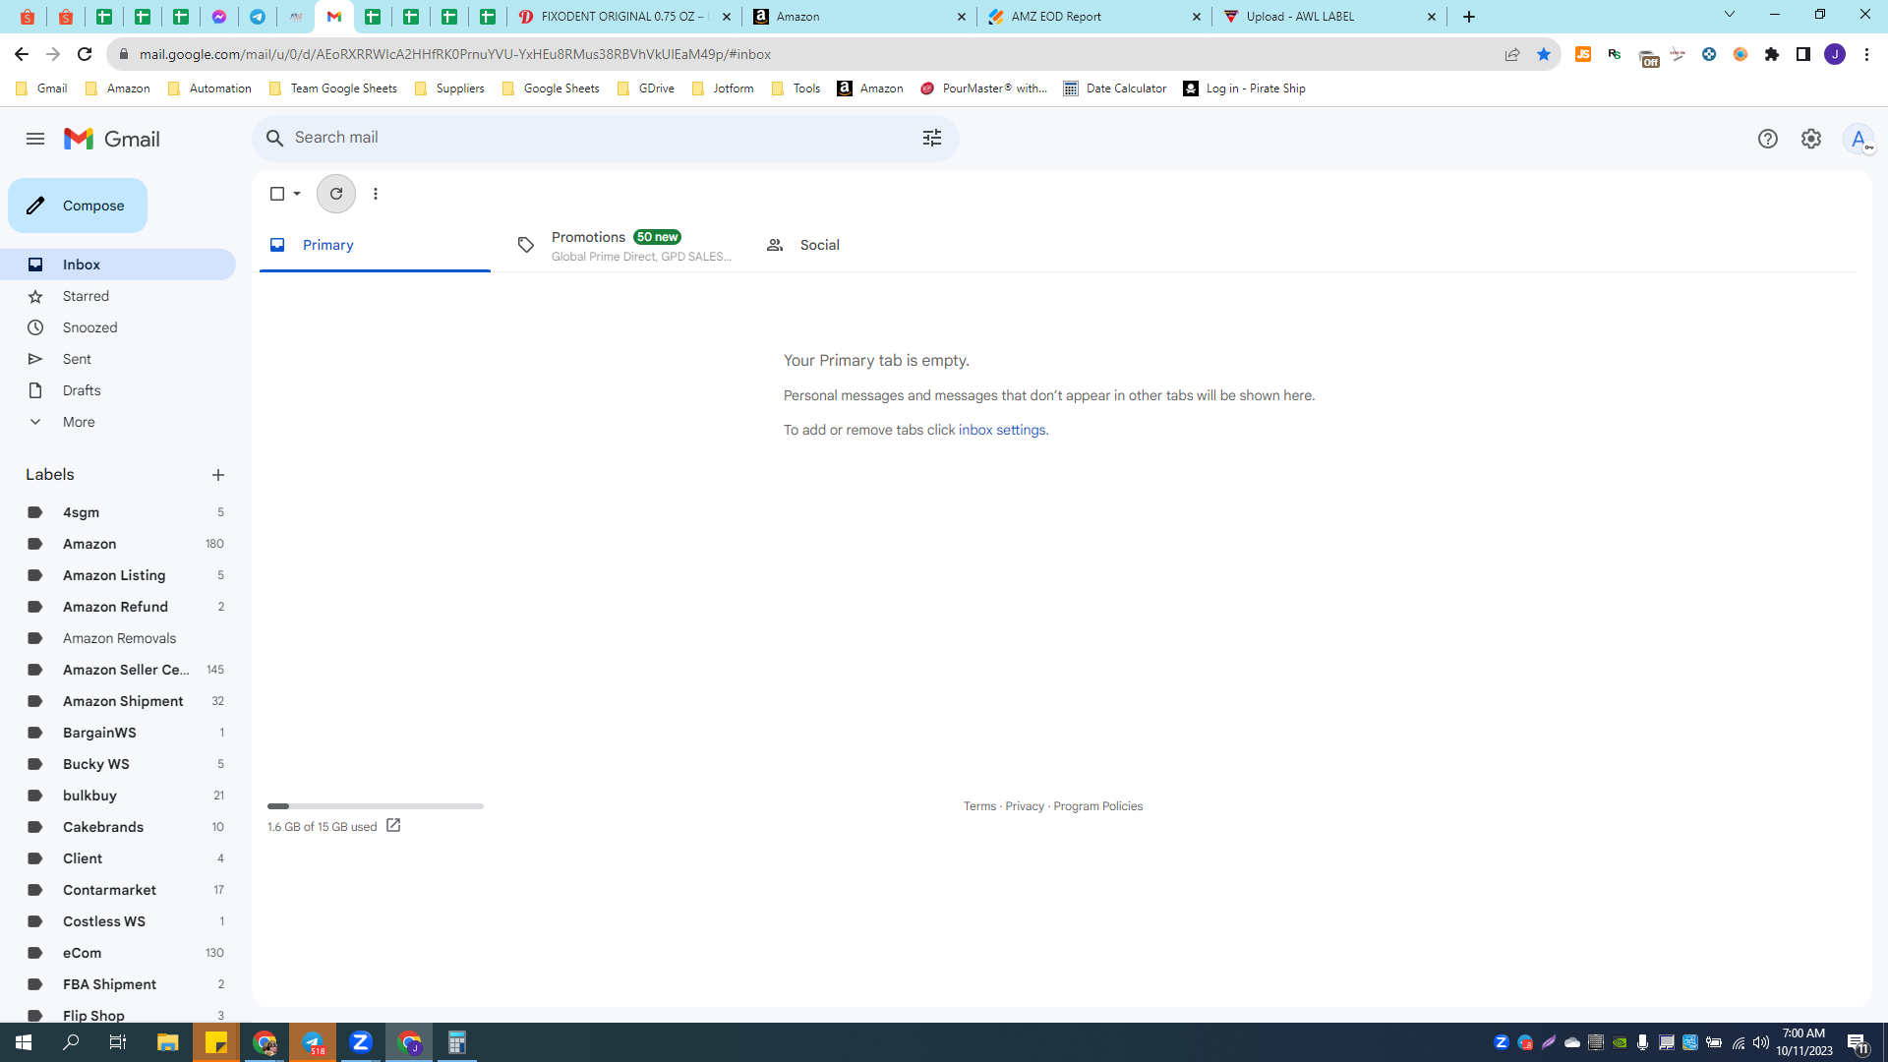This screenshot has height=1062, width=1888.
Task: Switch to Upload - AWL LABEL tab
Action: 1329,17
